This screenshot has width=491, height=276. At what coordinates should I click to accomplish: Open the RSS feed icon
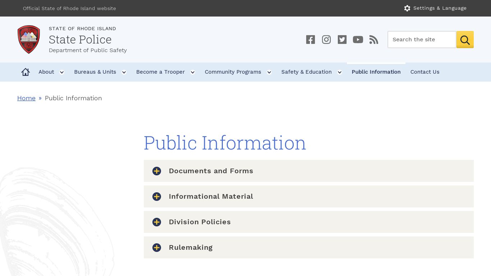(x=374, y=40)
